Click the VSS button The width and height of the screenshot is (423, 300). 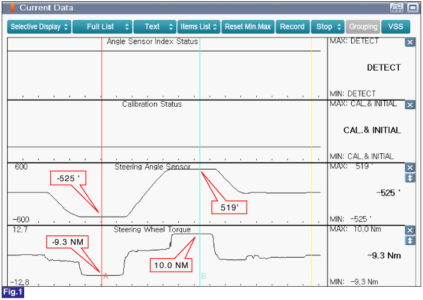click(x=396, y=27)
